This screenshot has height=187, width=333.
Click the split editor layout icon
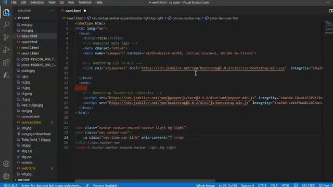point(331,11)
